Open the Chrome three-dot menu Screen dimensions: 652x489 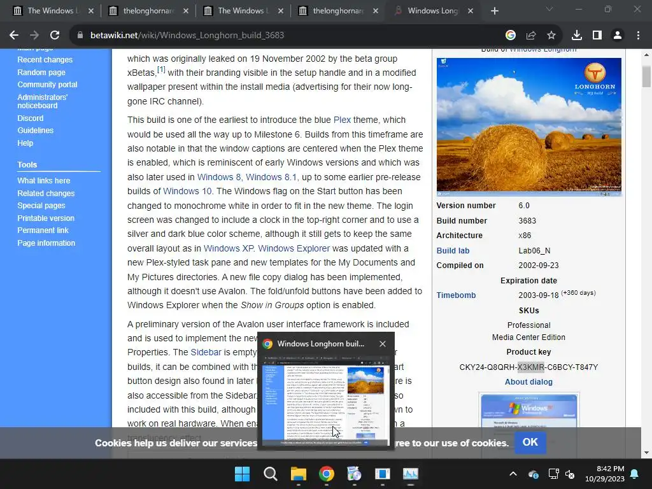[638, 36]
